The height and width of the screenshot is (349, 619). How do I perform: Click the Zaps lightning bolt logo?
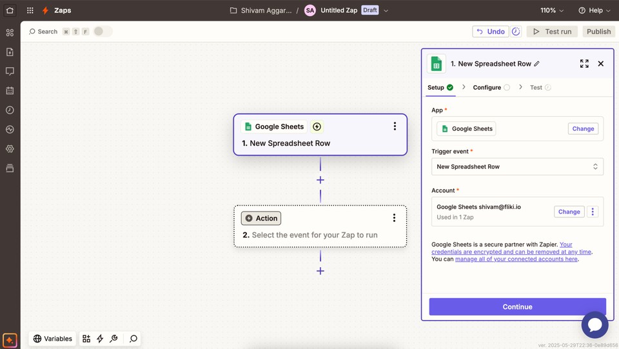pyautogui.click(x=45, y=10)
